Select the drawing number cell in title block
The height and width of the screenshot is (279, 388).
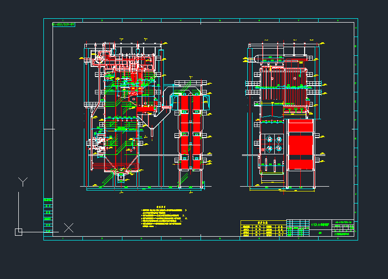(344, 222)
